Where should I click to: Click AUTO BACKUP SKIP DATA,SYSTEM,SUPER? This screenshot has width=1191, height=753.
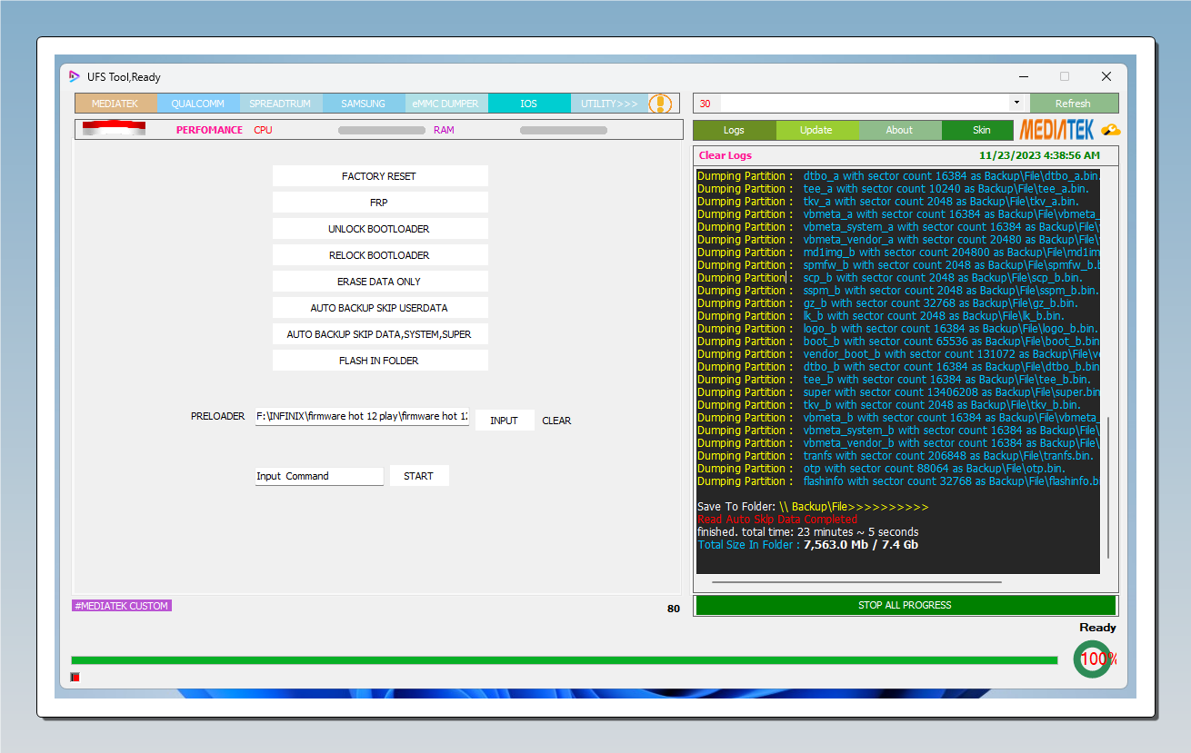380,334
